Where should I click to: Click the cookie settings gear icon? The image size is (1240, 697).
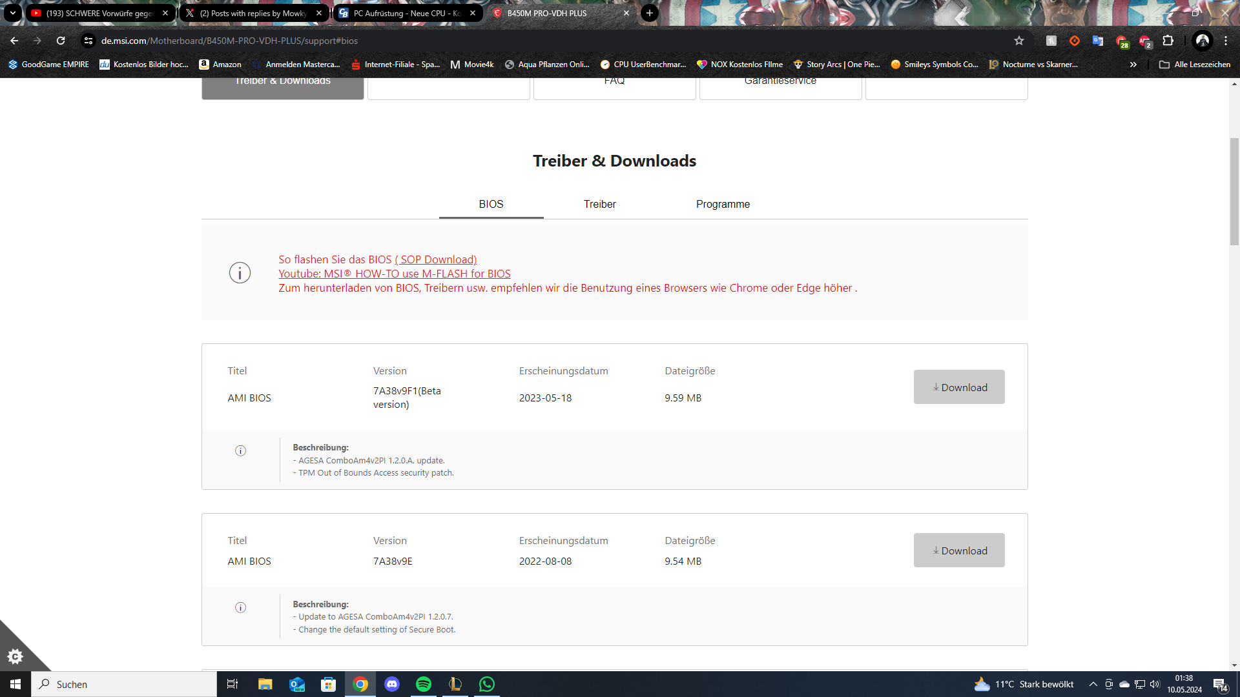coord(15,656)
